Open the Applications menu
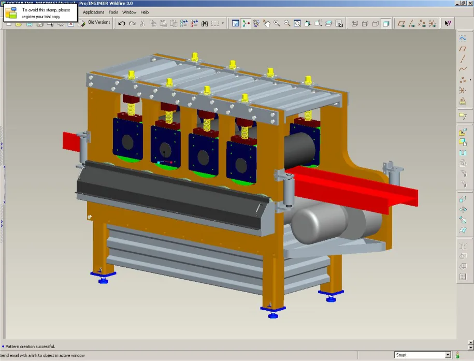Image resolution: width=474 pixels, height=361 pixels. [93, 12]
